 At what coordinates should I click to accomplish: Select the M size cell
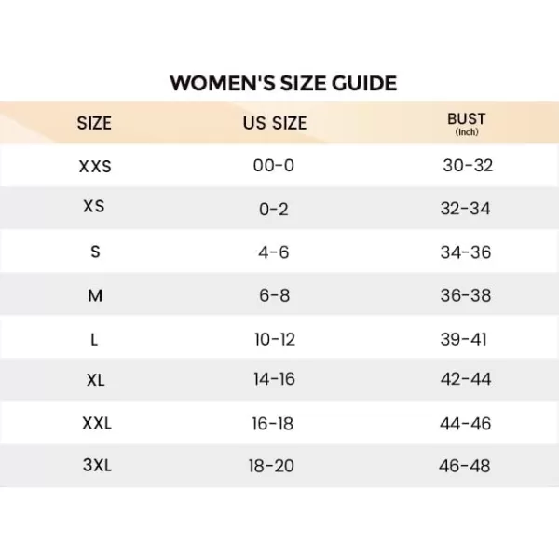tap(94, 295)
